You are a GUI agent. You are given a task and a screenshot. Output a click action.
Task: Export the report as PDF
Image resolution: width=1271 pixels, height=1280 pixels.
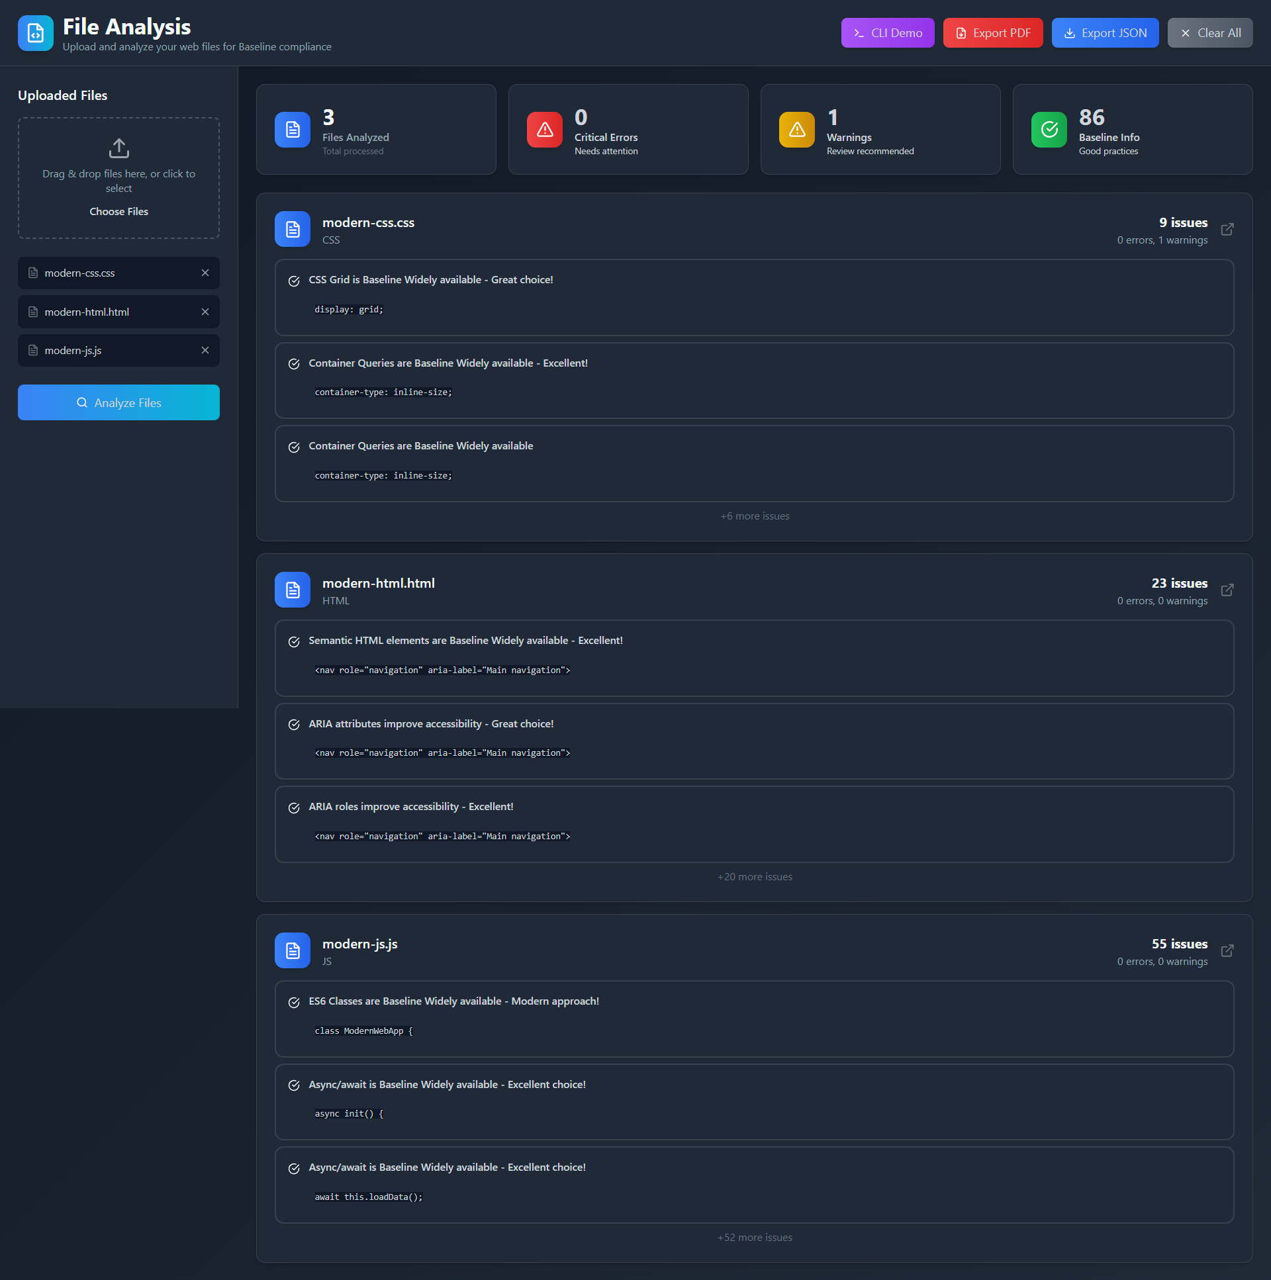[x=992, y=33]
